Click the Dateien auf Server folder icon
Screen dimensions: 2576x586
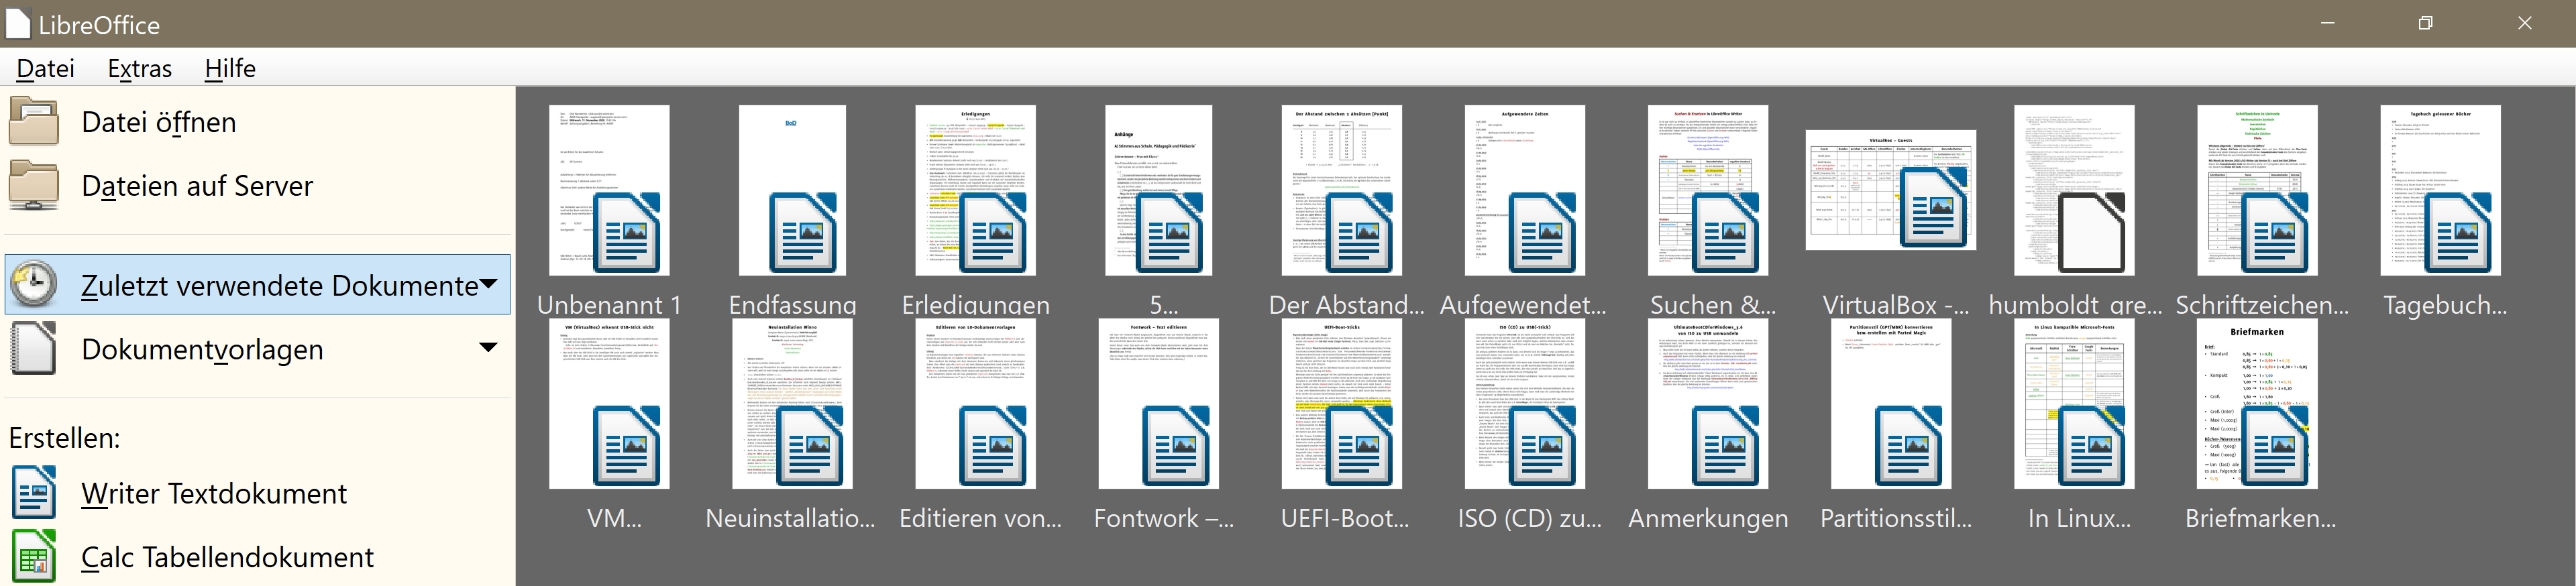[34, 185]
